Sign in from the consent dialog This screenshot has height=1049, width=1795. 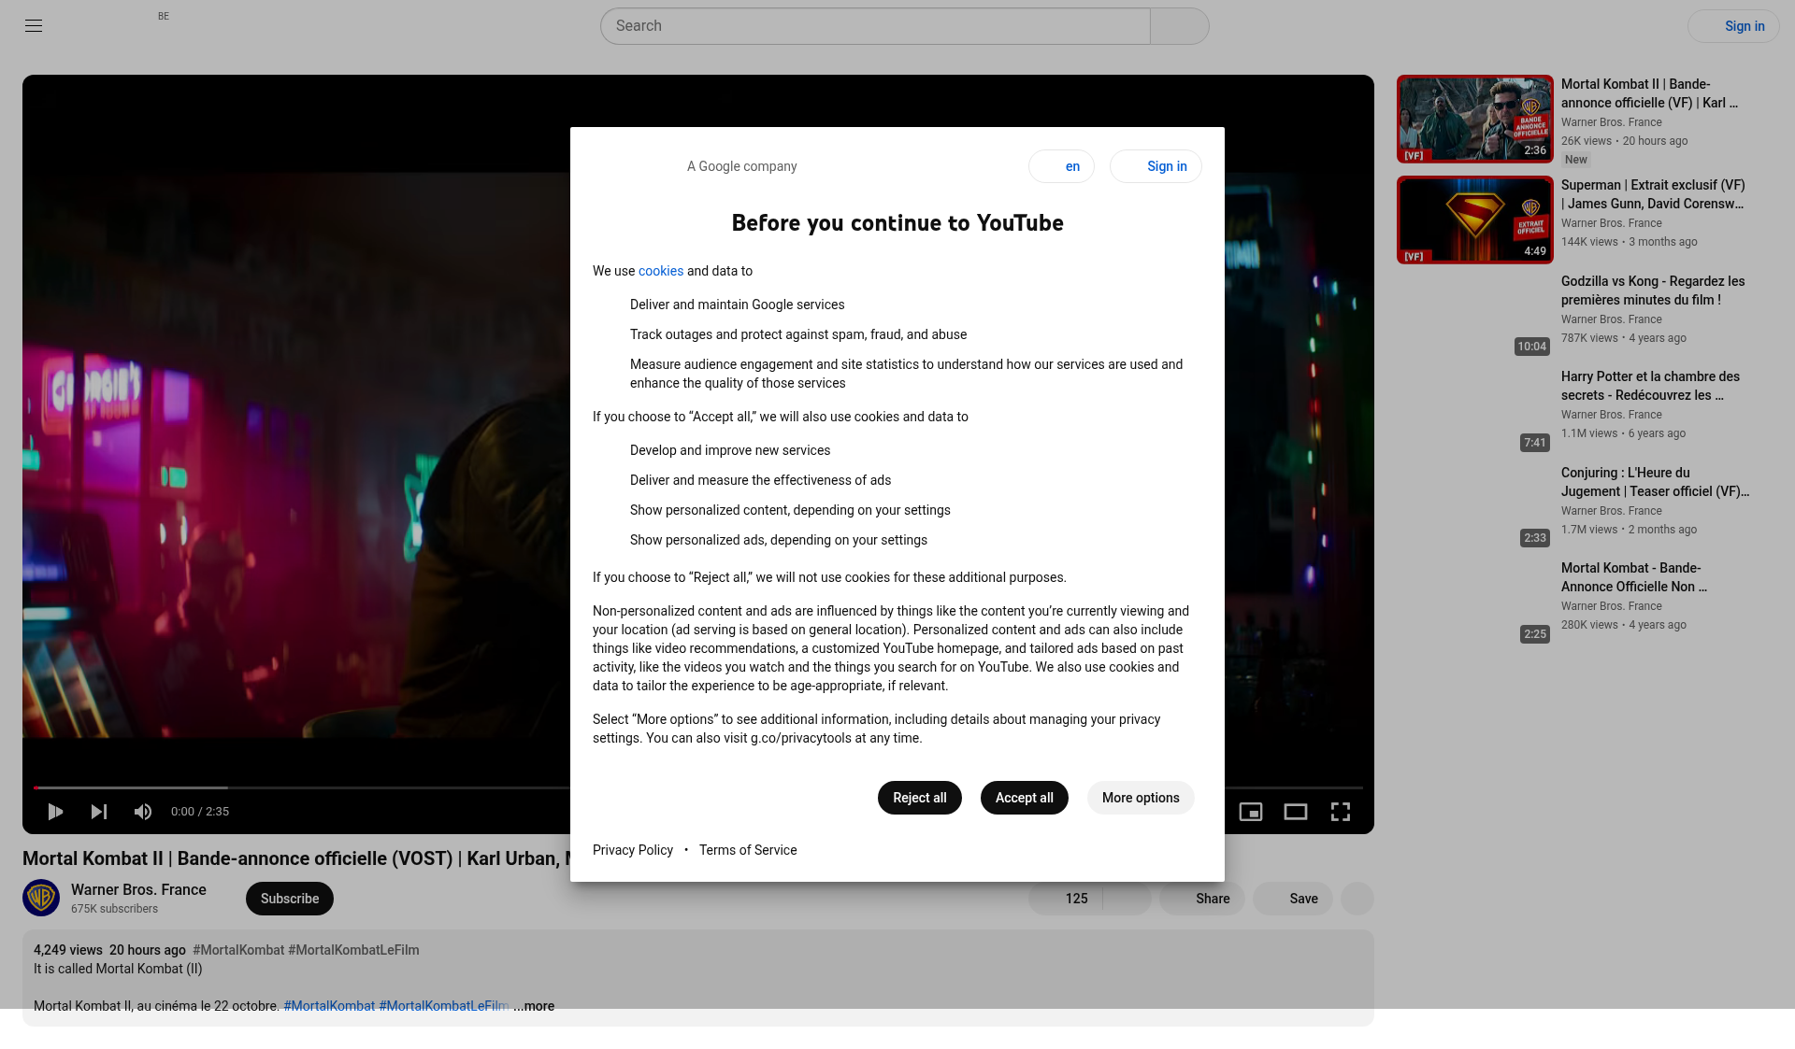click(1156, 166)
